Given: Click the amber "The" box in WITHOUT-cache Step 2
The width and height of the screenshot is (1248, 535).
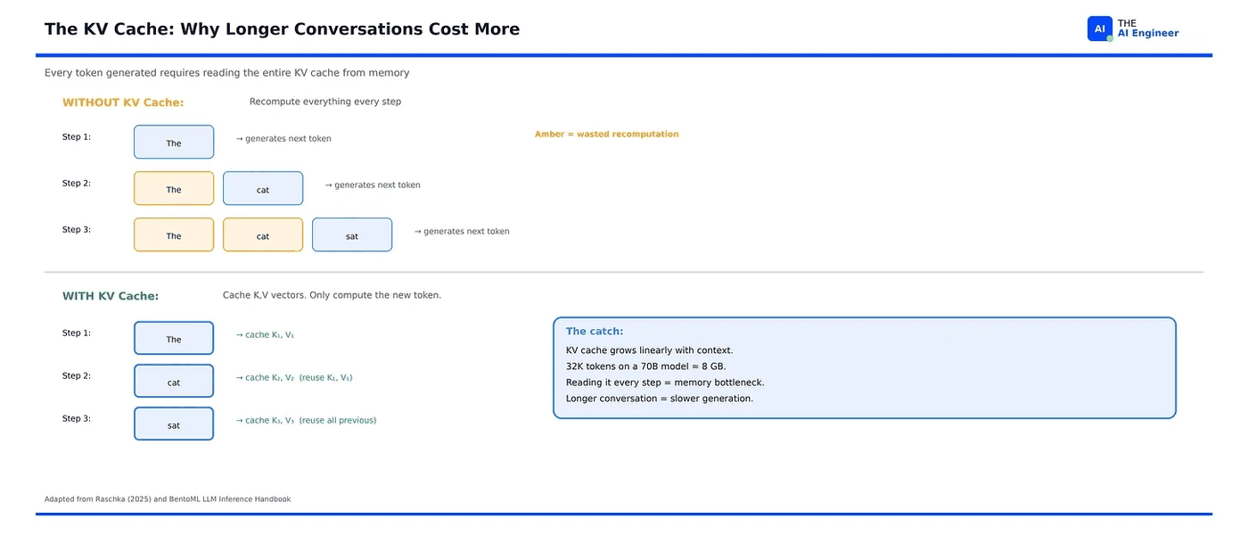Looking at the screenshot, I should click(174, 189).
